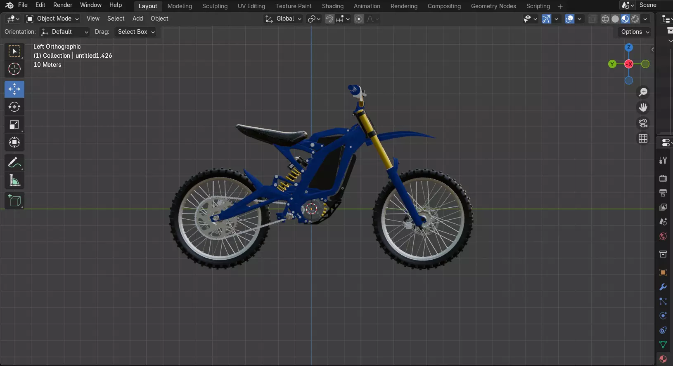
Task: Switch to the Modeling workspace tab
Action: coord(180,6)
